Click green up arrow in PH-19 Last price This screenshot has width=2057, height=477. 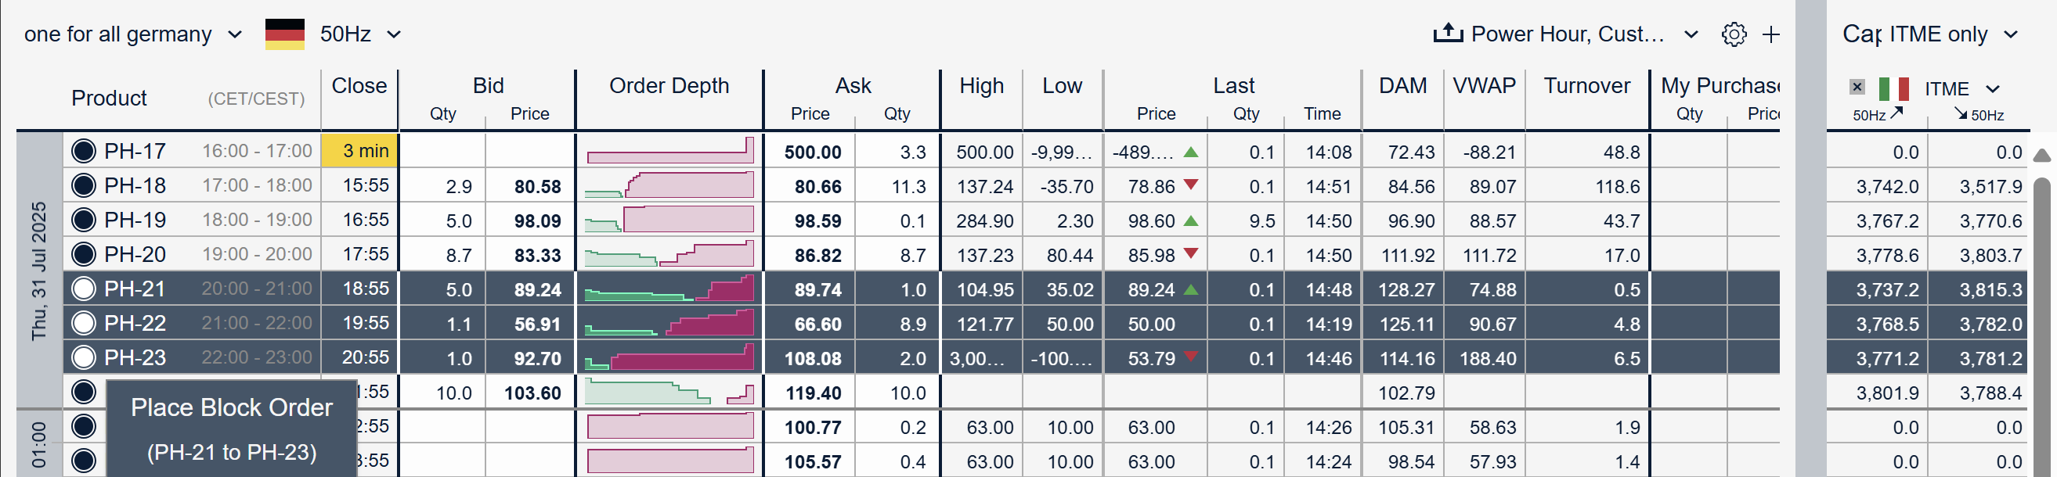[x=1191, y=221]
